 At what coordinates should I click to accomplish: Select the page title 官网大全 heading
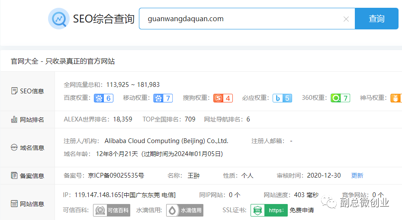pyautogui.click(x=63, y=61)
